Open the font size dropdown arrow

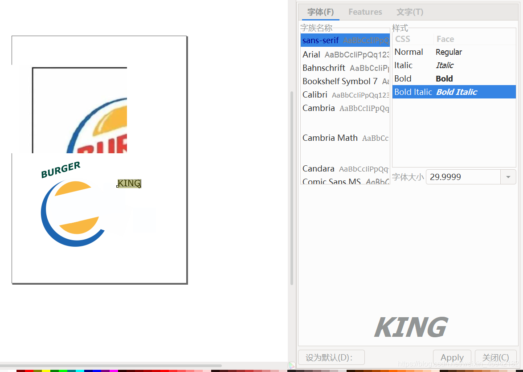click(508, 177)
